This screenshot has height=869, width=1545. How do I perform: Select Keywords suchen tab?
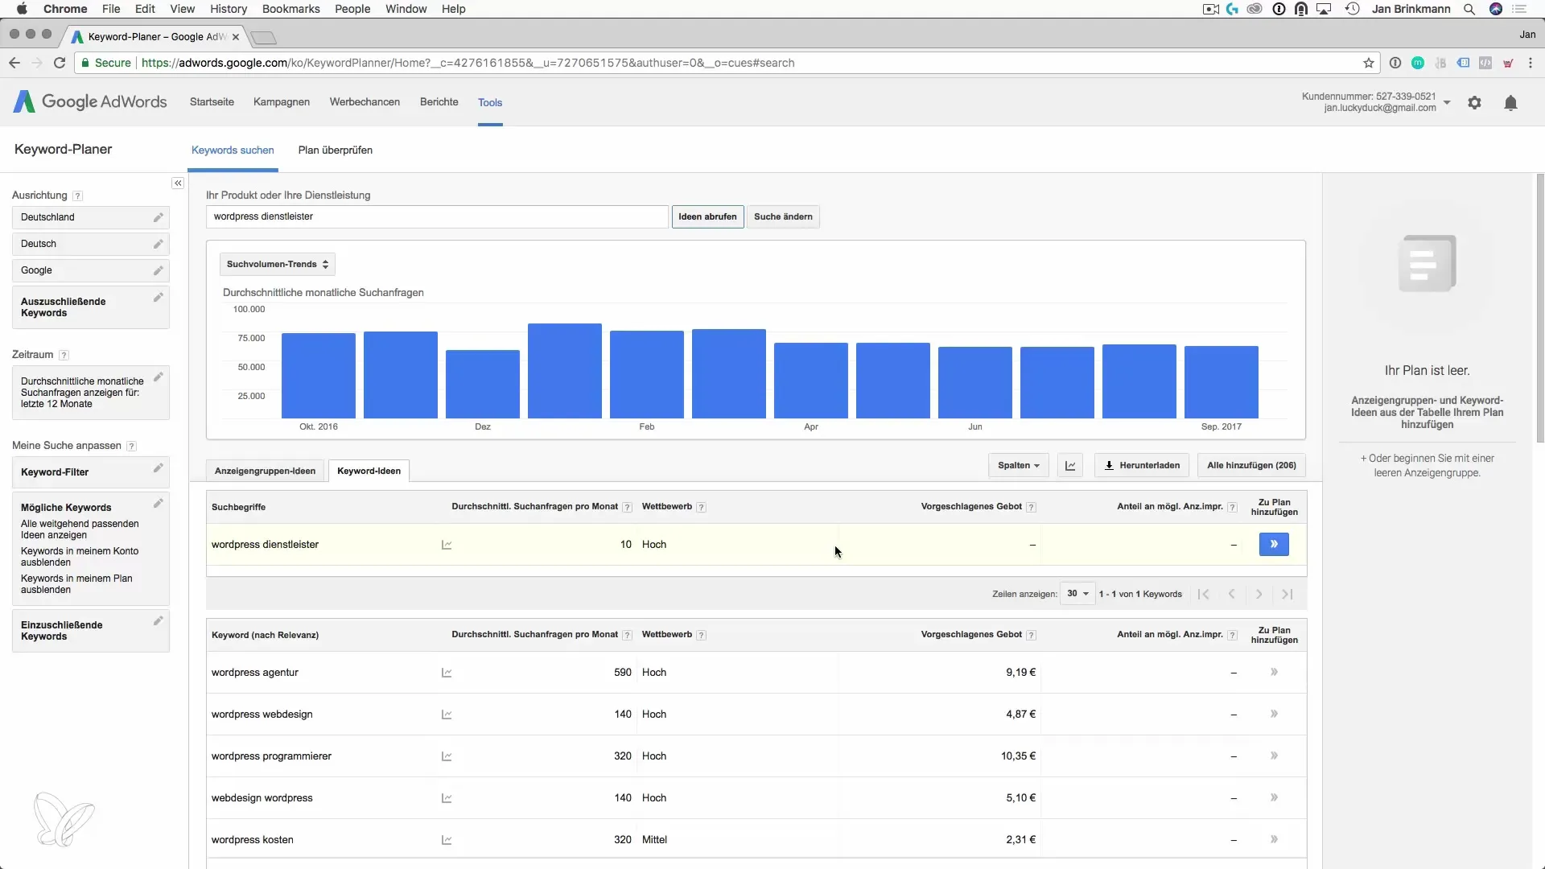(x=233, y=150)
